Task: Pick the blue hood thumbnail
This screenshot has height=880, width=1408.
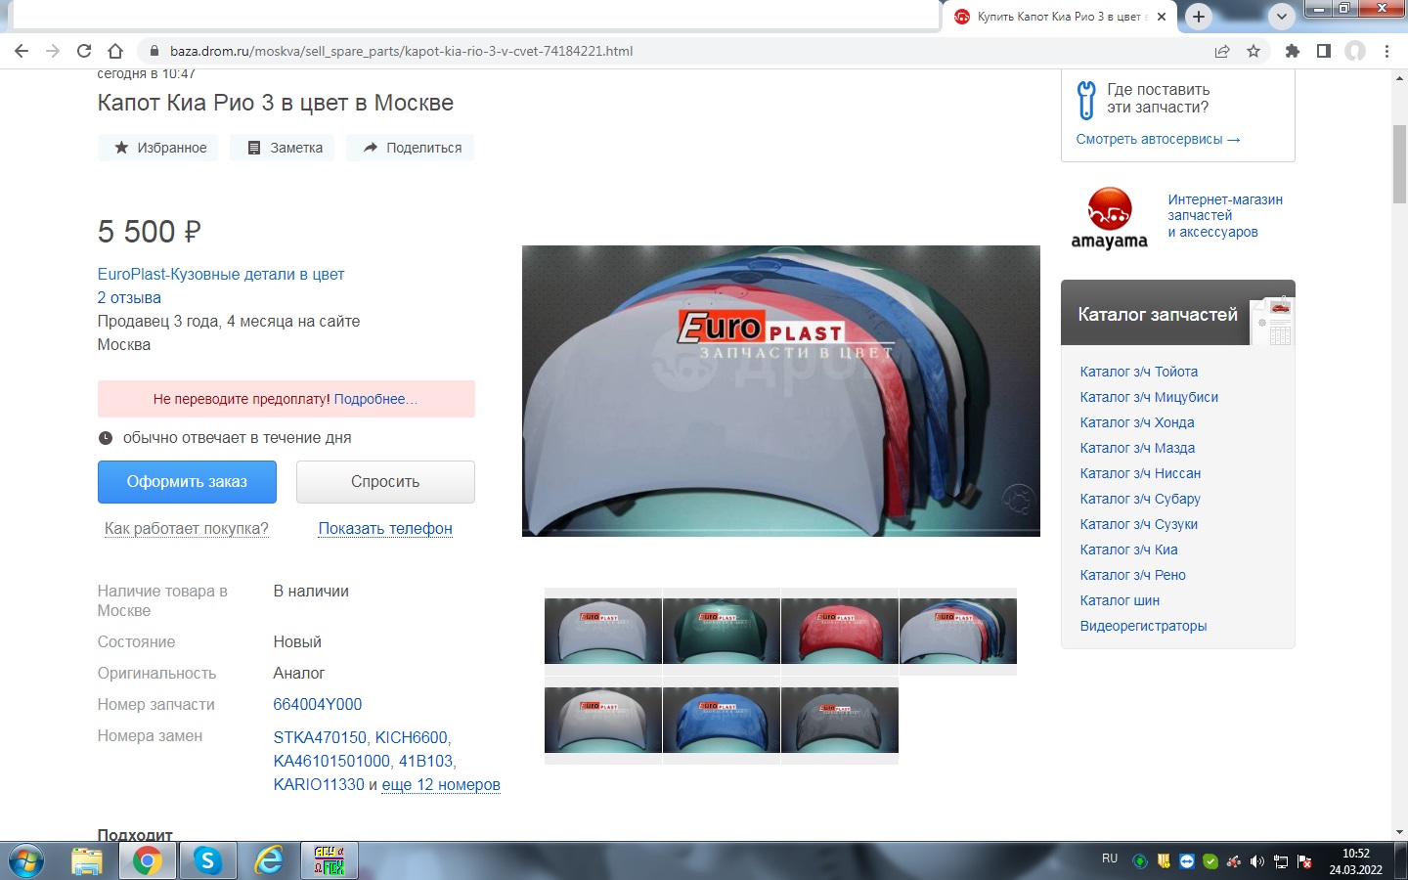Action: click(721, 720)
